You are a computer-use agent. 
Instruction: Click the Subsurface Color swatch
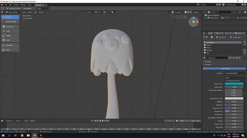click(x=234, y=99)
